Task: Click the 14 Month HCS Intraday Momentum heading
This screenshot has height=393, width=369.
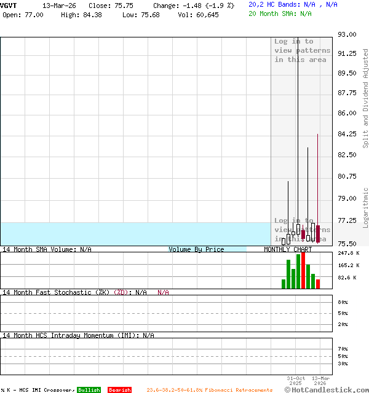Action: [x=77, y=335]
